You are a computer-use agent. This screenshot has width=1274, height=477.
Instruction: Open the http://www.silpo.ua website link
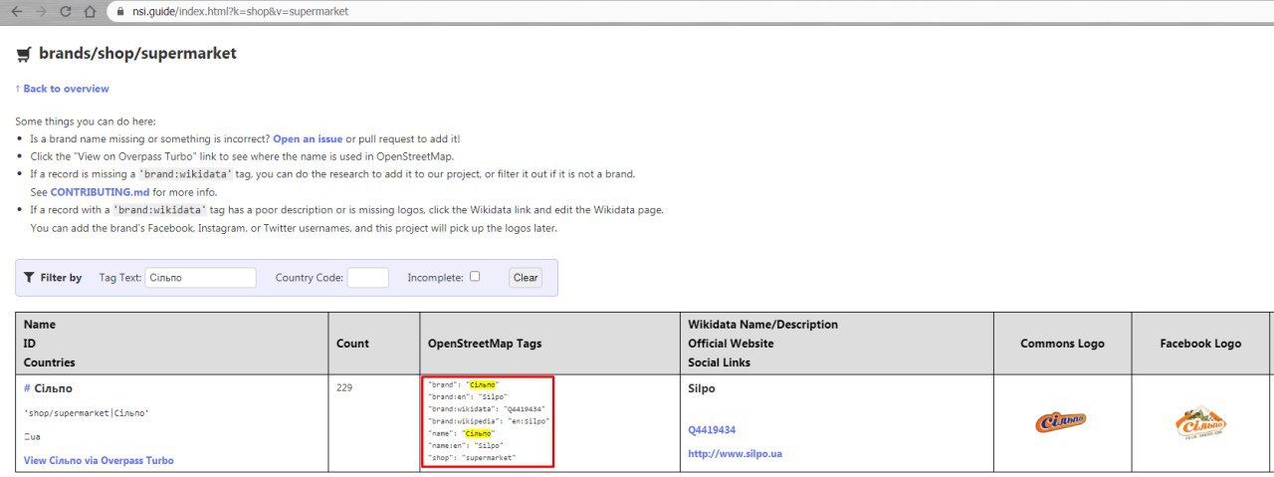735,453
